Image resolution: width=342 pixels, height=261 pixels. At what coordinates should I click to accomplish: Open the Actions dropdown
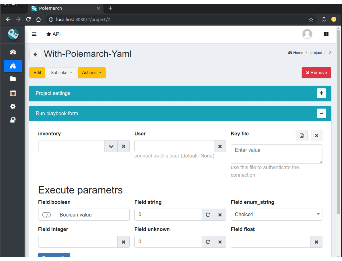[91, 73]
